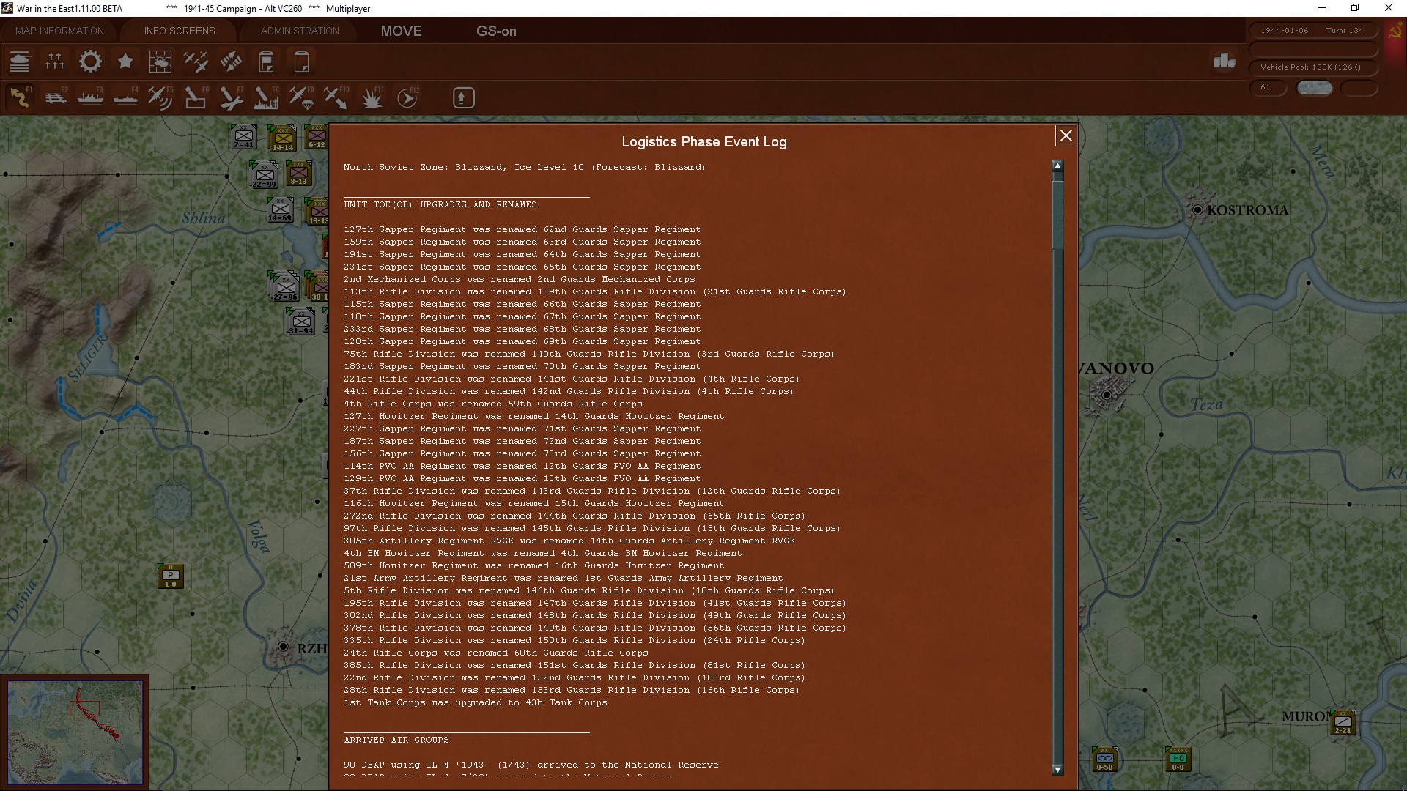
Task: Click the minimap in bottom-left corner
Action: 75,731
